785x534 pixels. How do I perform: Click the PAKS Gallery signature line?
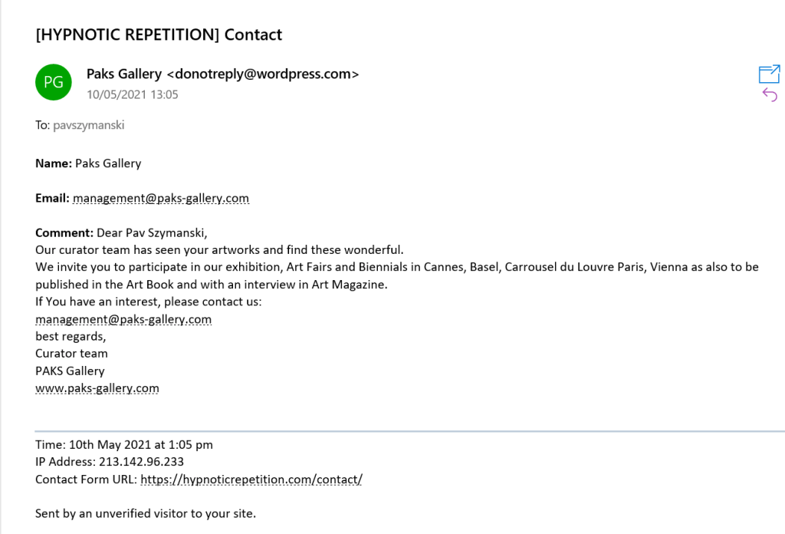click(x=70, y=371)
